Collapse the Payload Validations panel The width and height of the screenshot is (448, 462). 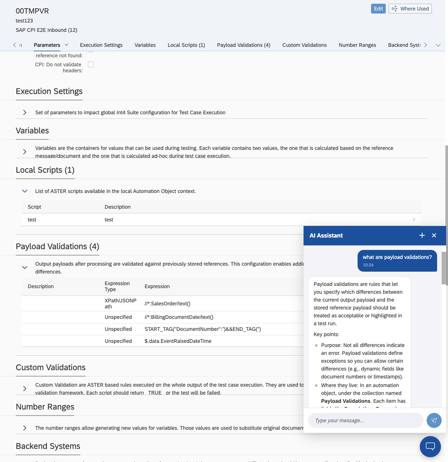point(25,268)
